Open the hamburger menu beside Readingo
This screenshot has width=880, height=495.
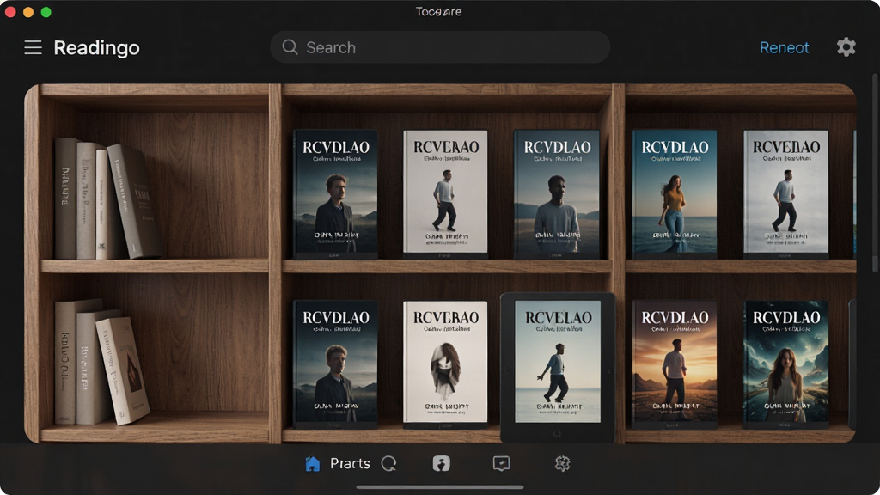34,48
